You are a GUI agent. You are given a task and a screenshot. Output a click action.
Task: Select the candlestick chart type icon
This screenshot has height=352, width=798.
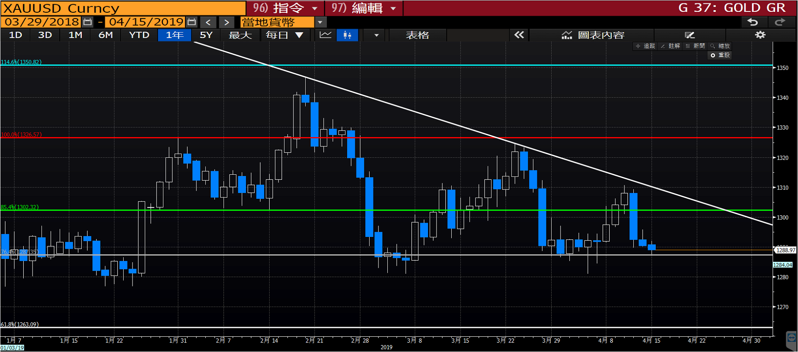347,35
